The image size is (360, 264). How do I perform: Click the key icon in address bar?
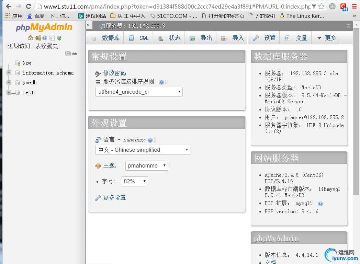(x=314, y=6)
